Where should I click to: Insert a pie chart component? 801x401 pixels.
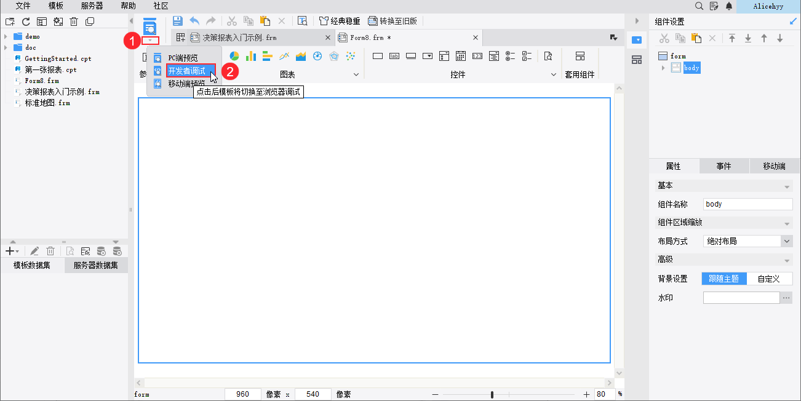coord(234,56)
